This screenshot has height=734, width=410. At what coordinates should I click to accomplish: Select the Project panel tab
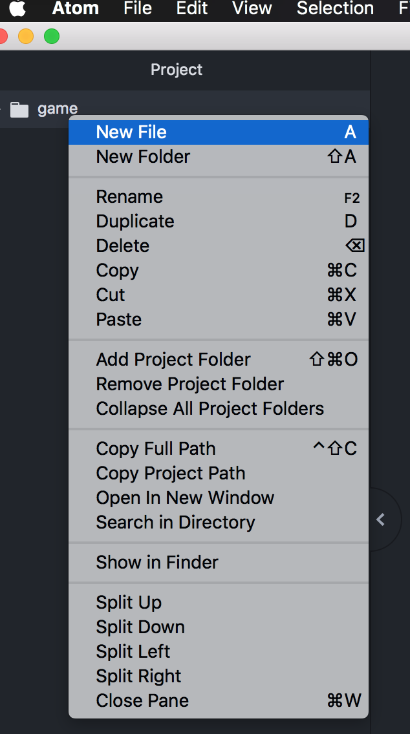click(x=177, y=70)
